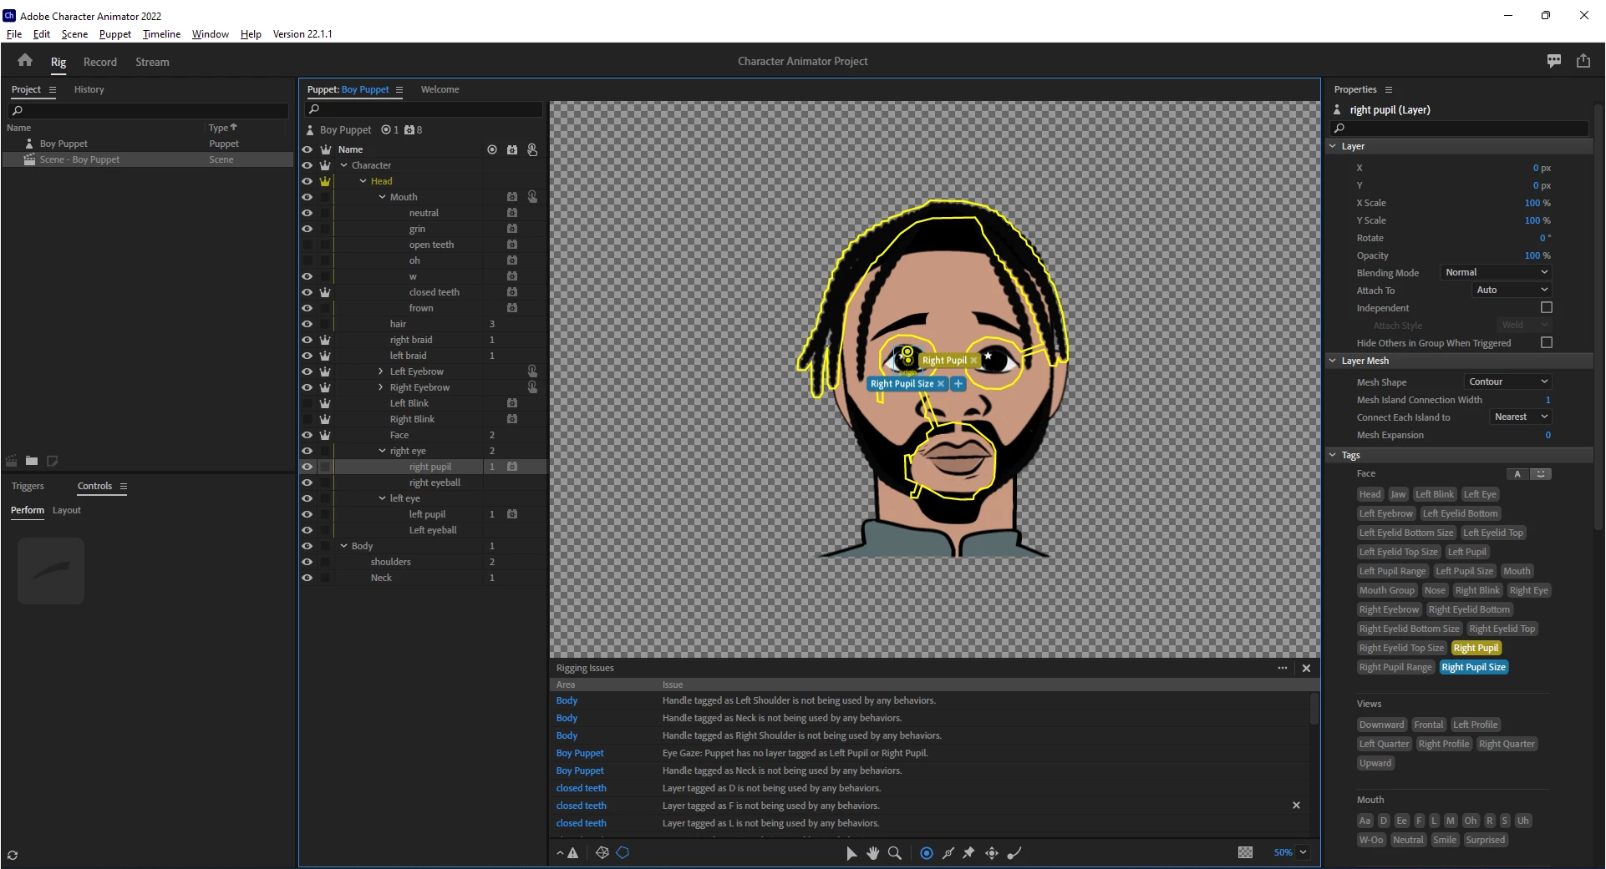Click the edit pencil icon below project list
1606x869 pixels.
tap(52, 461)
